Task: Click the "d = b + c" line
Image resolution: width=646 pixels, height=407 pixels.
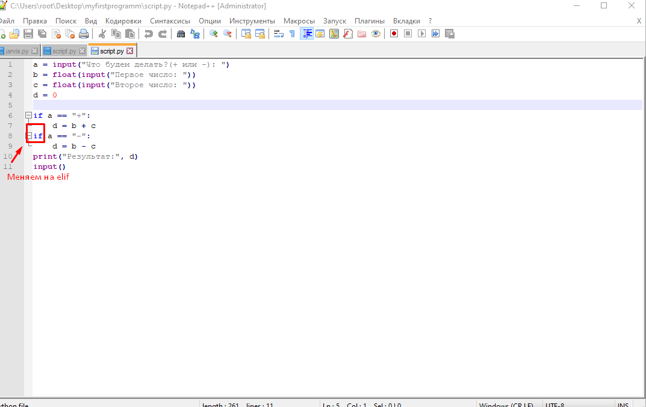Action: point(74,126)
